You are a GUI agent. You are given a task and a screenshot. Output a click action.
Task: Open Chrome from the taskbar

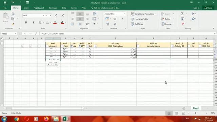click(x=17, y=119)
